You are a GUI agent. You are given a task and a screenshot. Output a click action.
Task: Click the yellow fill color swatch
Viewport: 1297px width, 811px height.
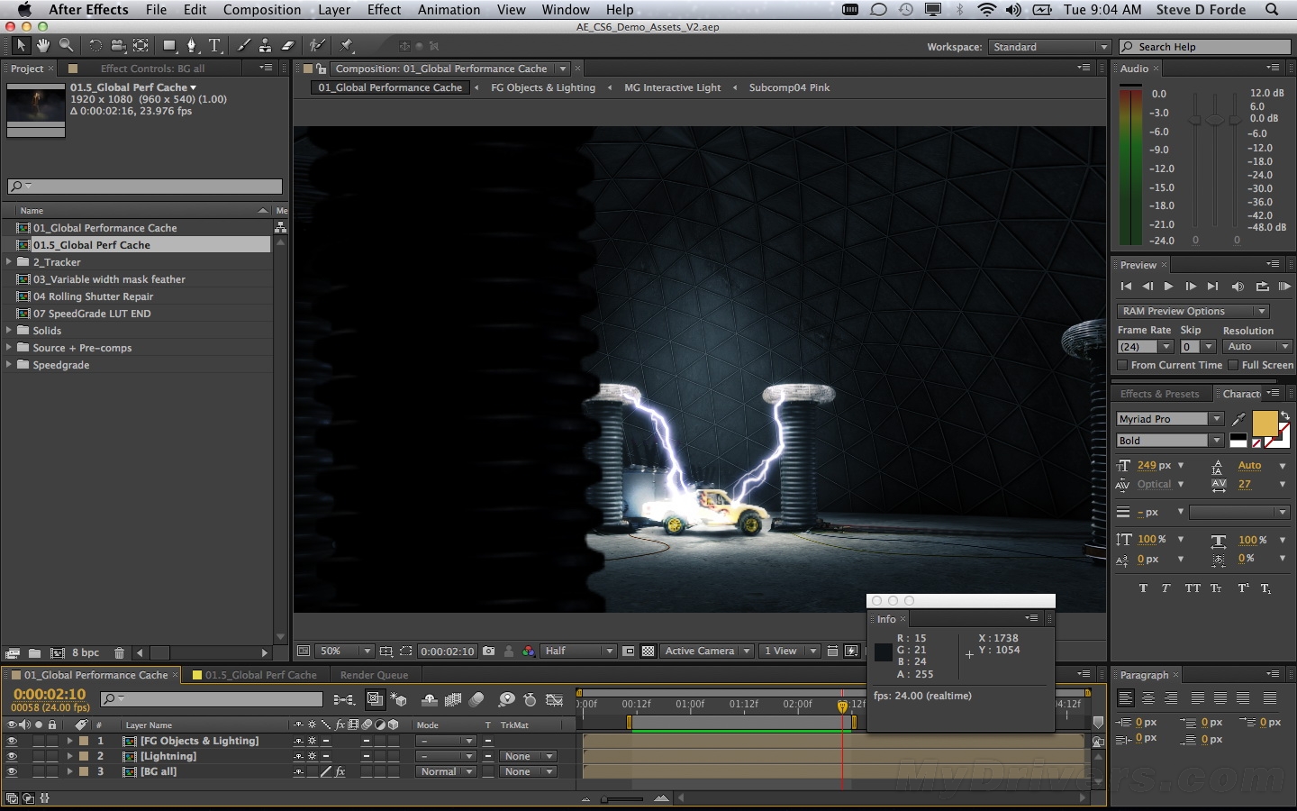pyautogui.click(x=1265, y=424)
